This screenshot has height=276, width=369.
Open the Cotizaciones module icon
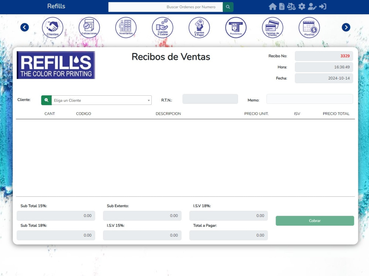tap(89, 28)
